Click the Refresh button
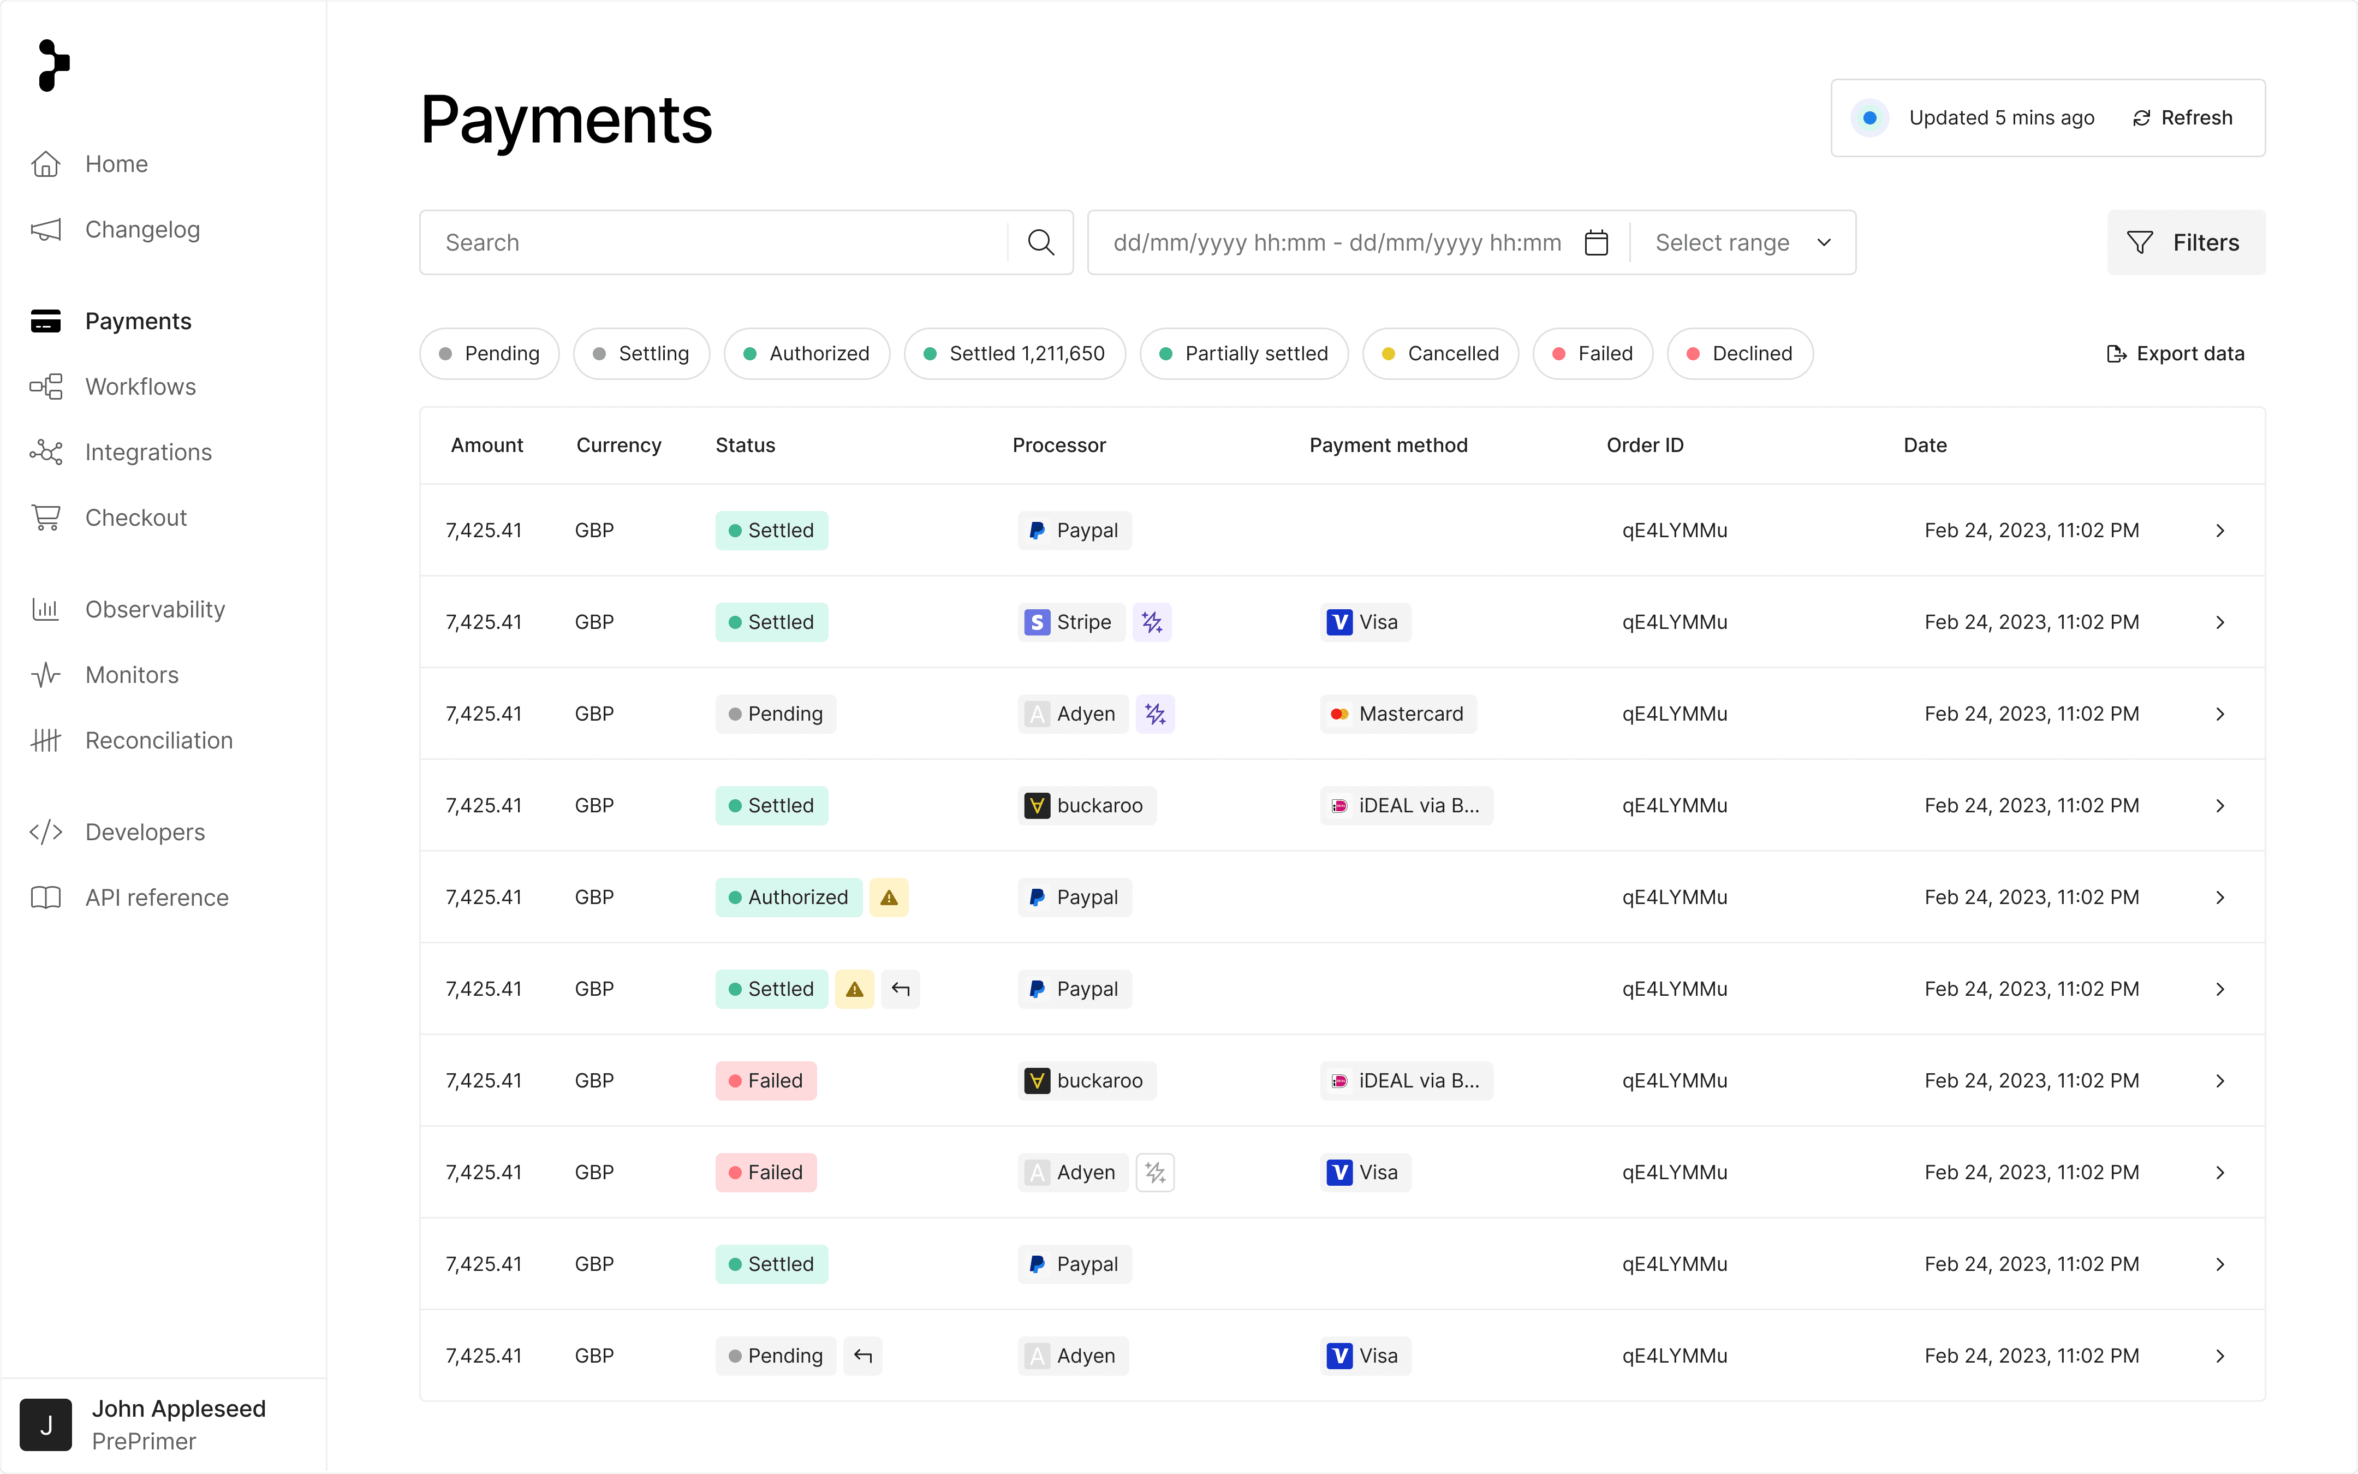This screenshot has width=2358, height=1474. tap(2183, 118)
